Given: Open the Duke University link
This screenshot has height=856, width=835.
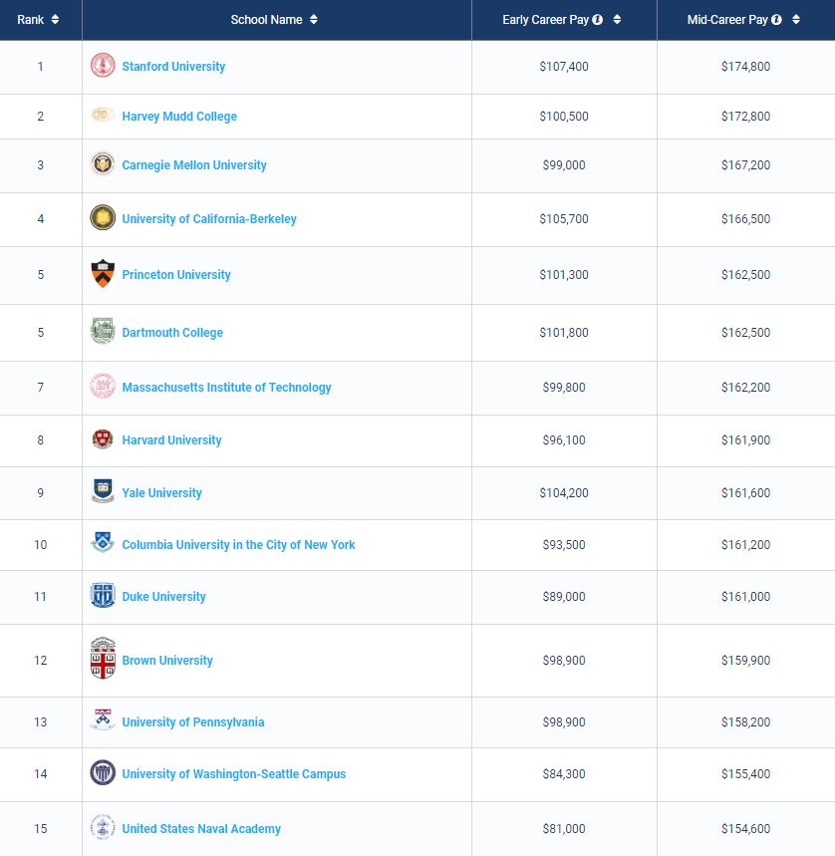Looking at the screenshot, I should [163, 597].
